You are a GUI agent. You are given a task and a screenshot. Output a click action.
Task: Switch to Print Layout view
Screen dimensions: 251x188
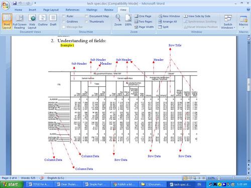pyautogui.click(x=7, y=22)
